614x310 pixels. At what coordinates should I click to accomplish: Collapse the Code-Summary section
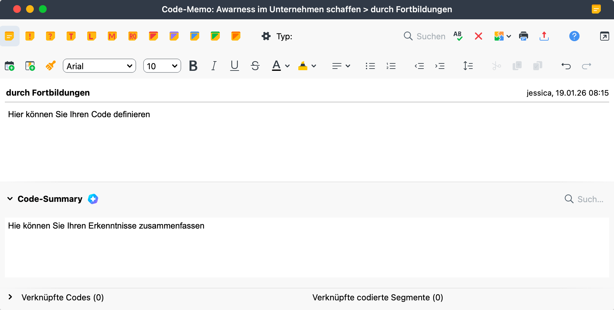(x=10, y=199)
